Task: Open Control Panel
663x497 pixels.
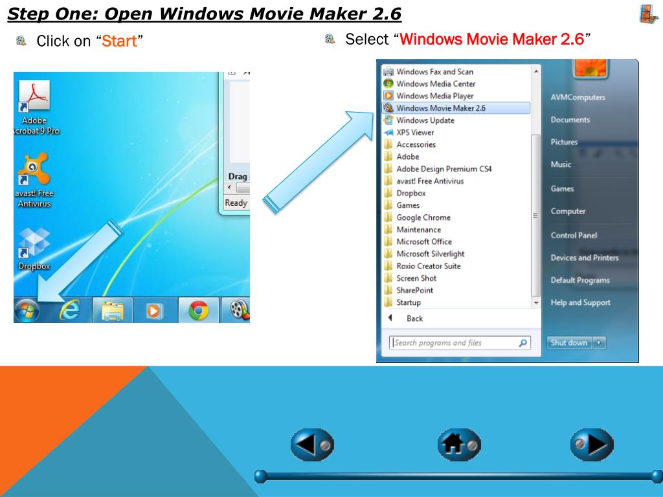Action: point(574,236)
